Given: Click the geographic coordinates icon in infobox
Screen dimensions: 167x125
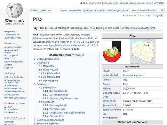Looking at the screenshot, I should pos(124,93).
